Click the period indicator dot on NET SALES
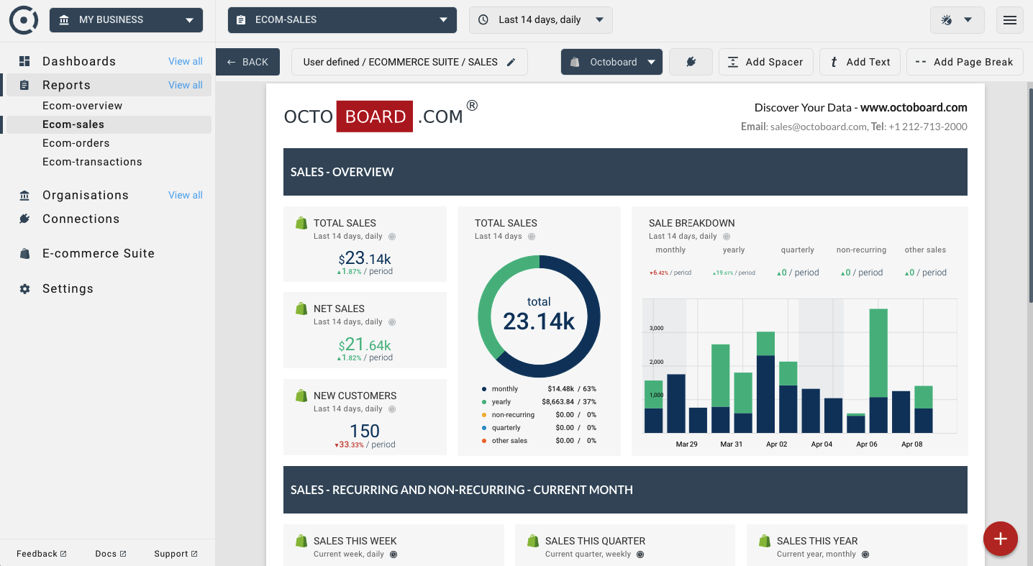 pos(392,322)
